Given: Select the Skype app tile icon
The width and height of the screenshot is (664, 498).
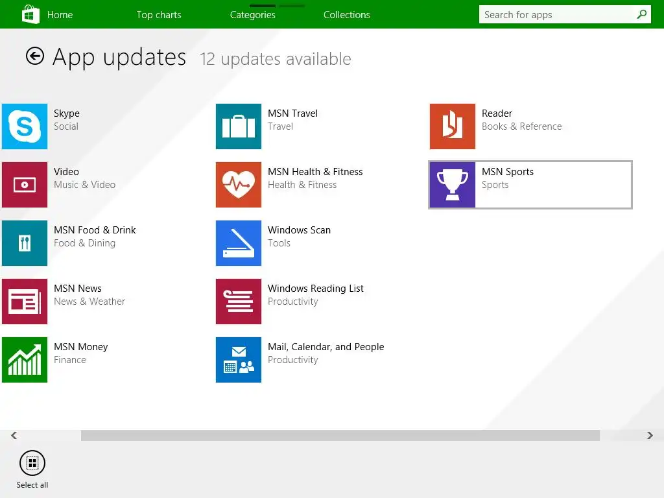Looking at the screenshot, I should [x=25, y=126].
